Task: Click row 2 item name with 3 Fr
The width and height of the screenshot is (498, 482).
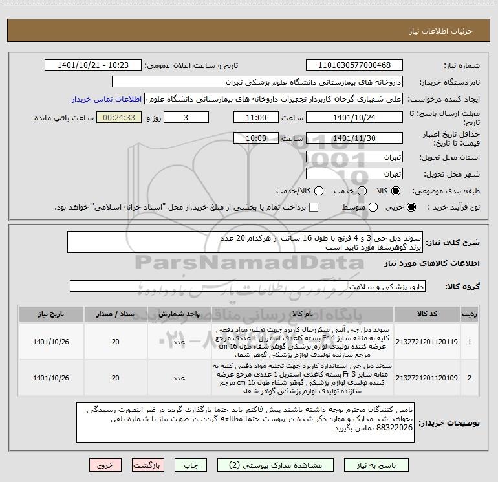Action: click(x=303, y=378)
